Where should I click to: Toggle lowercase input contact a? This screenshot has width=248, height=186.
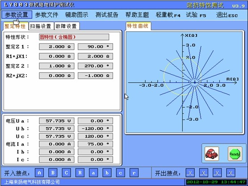93,173
